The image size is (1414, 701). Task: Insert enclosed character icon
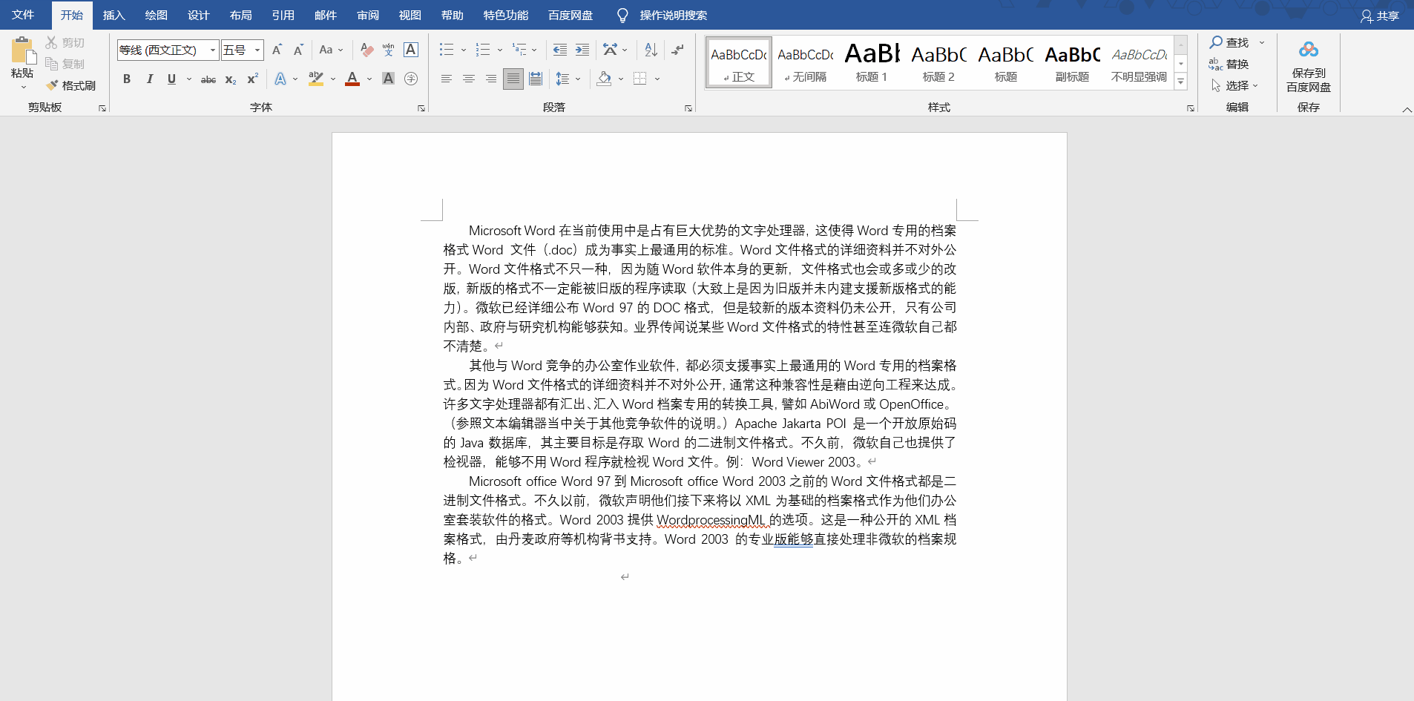(411, 79)
